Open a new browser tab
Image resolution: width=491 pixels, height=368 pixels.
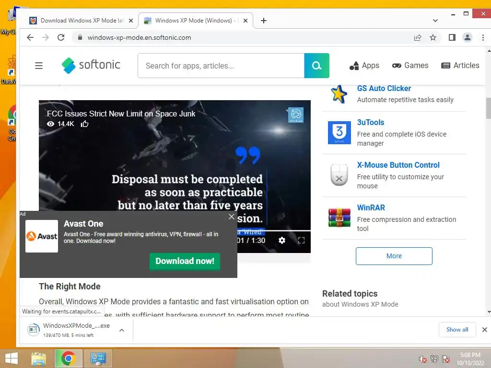pyautogui.click(x=264, y=21)
